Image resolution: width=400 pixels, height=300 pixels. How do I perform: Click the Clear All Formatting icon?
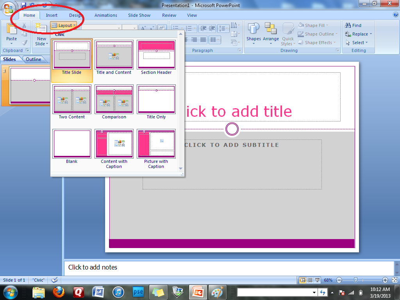click(162, 28)
